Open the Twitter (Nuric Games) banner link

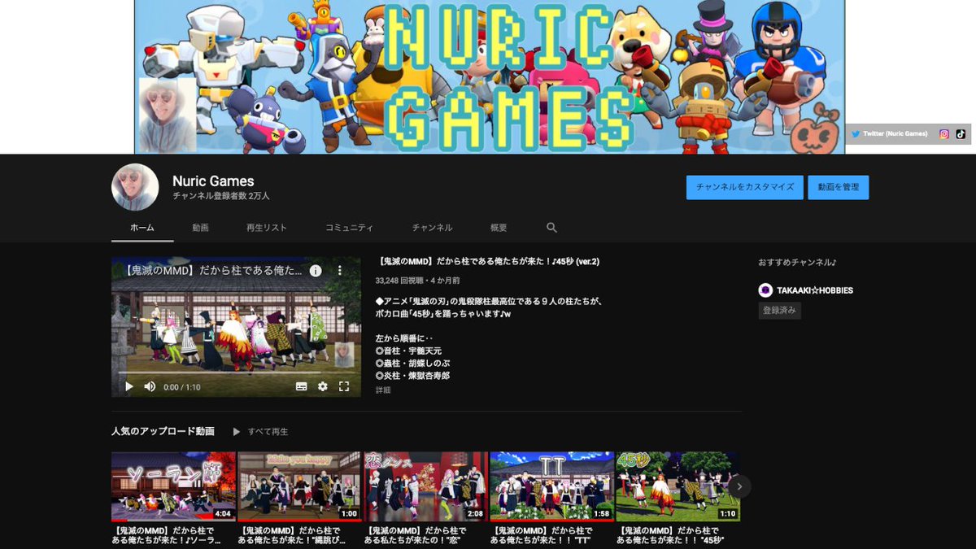coord(889,133)
